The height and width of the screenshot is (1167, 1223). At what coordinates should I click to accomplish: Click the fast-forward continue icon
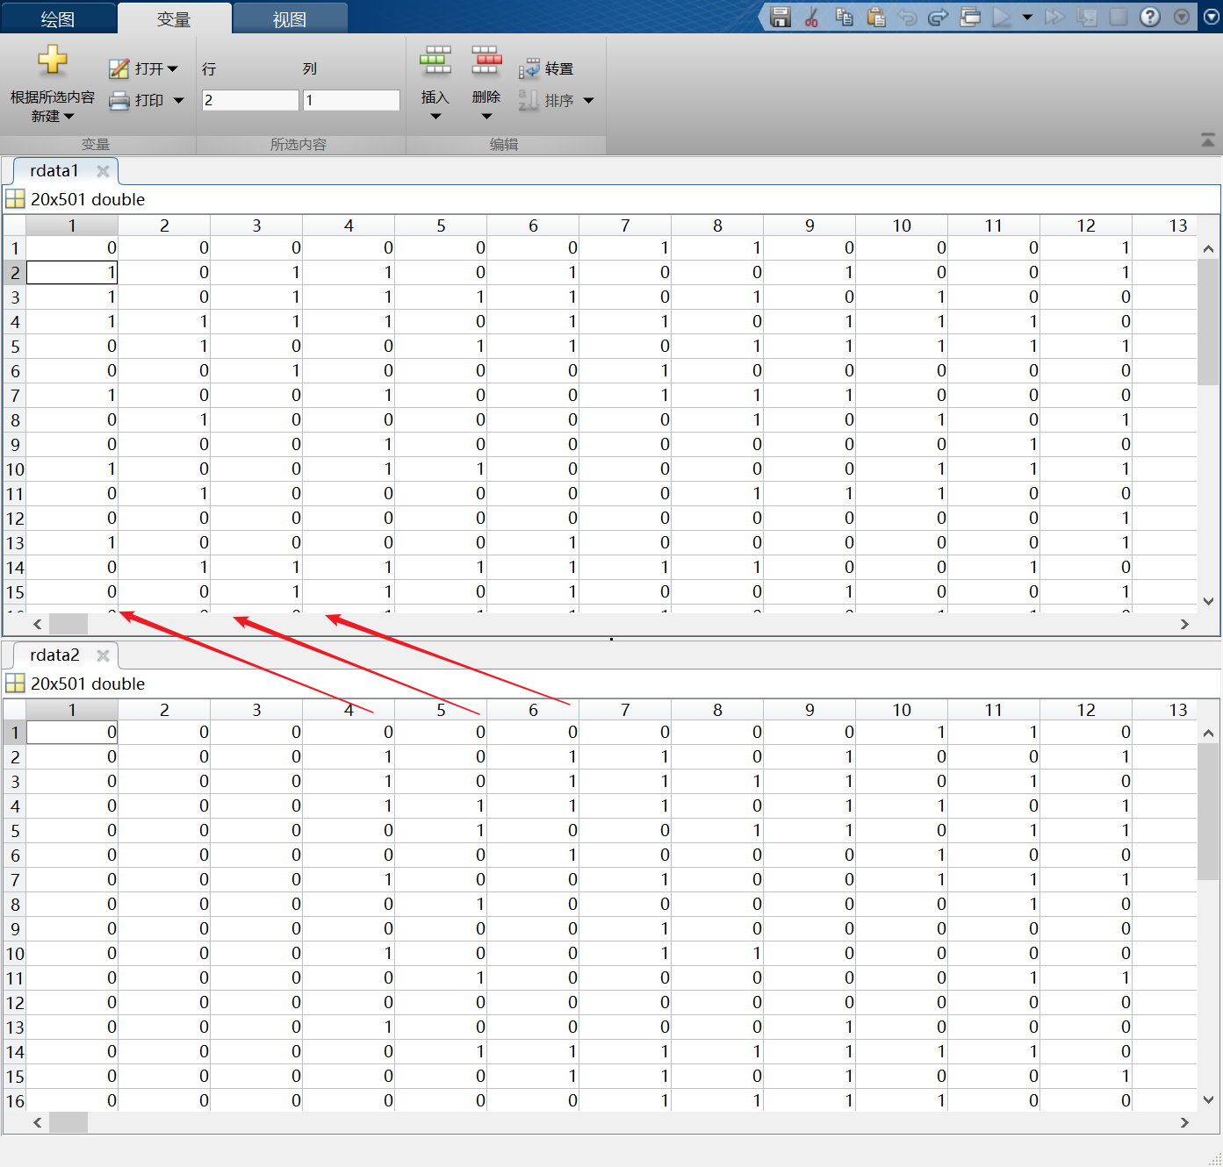pyautogui.click(x=1055, y=17)
